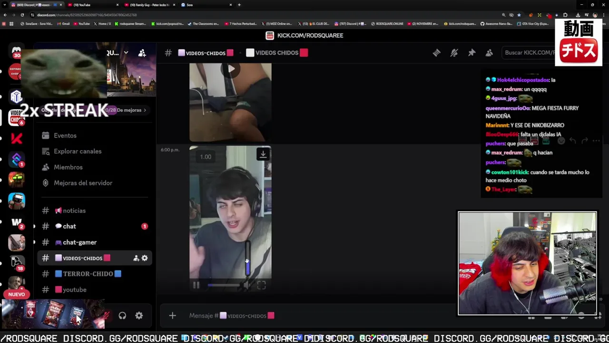Switch to the Family Guy browser tab
Screen dimensions: 609x343
[x=149, y=5]
